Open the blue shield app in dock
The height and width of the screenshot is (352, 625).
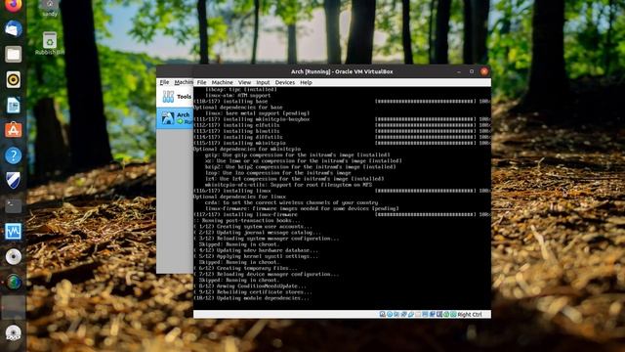pyautogui.click(x=13, y=180)
